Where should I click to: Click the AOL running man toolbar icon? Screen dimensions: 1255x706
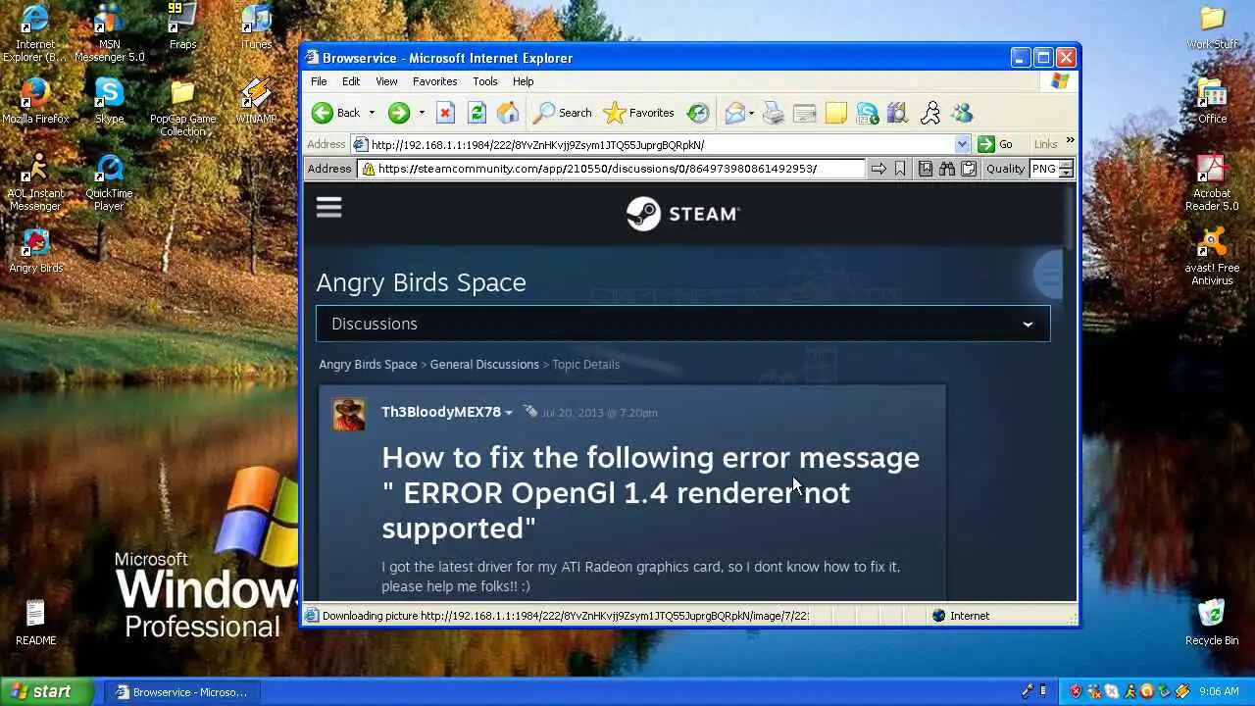point(930,113)
